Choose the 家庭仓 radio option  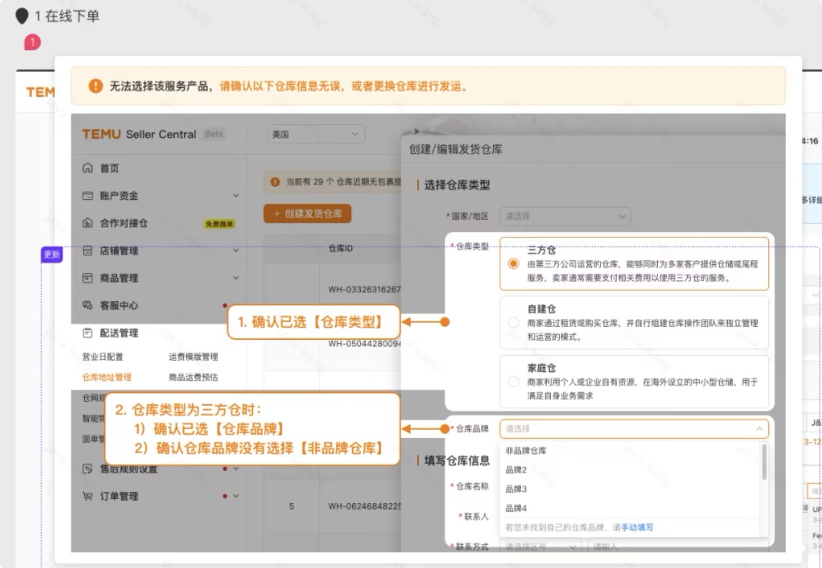pyautogui.click(x=513, y=382)
